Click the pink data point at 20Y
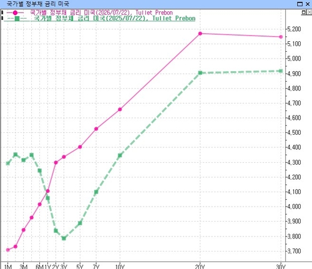 pyautogui.click(x=200, y=34)
